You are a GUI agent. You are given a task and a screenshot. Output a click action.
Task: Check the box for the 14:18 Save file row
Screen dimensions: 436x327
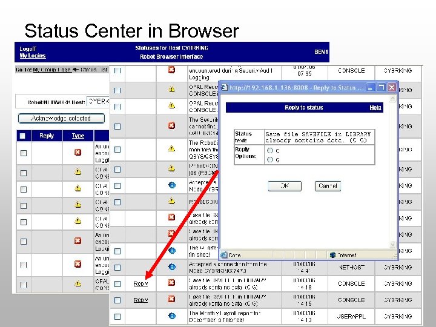117,284
